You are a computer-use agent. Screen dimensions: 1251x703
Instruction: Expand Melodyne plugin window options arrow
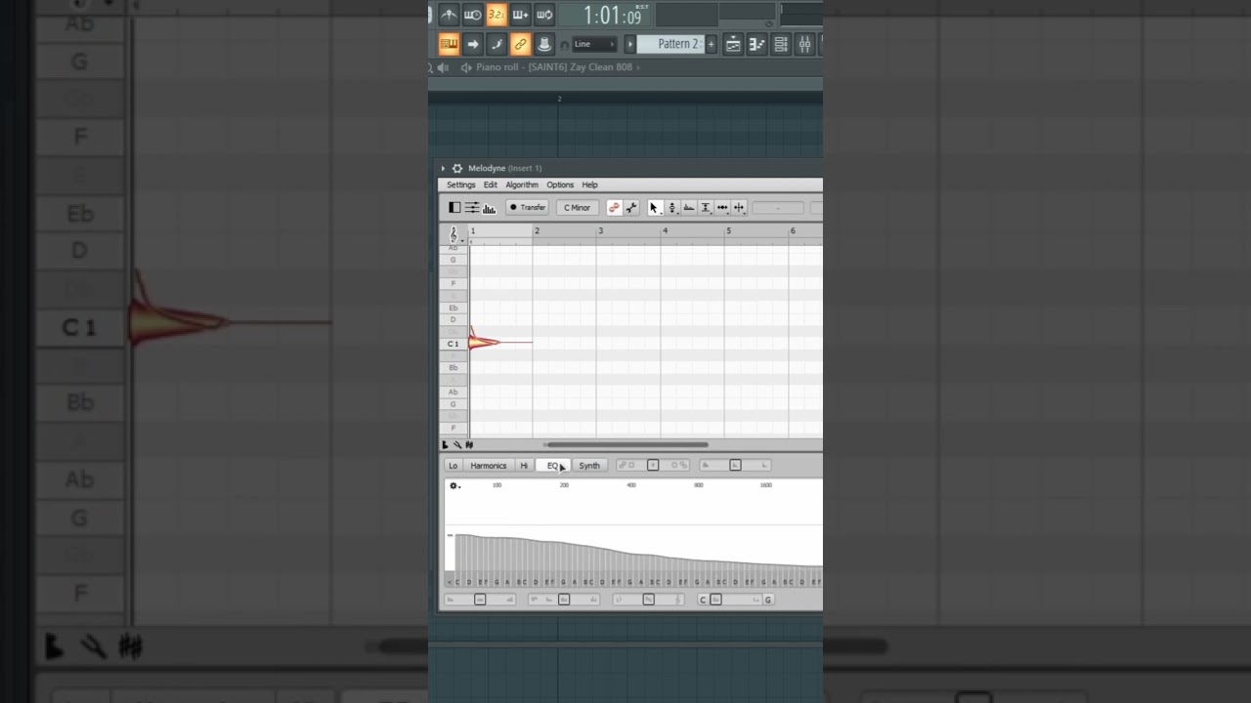443,168
